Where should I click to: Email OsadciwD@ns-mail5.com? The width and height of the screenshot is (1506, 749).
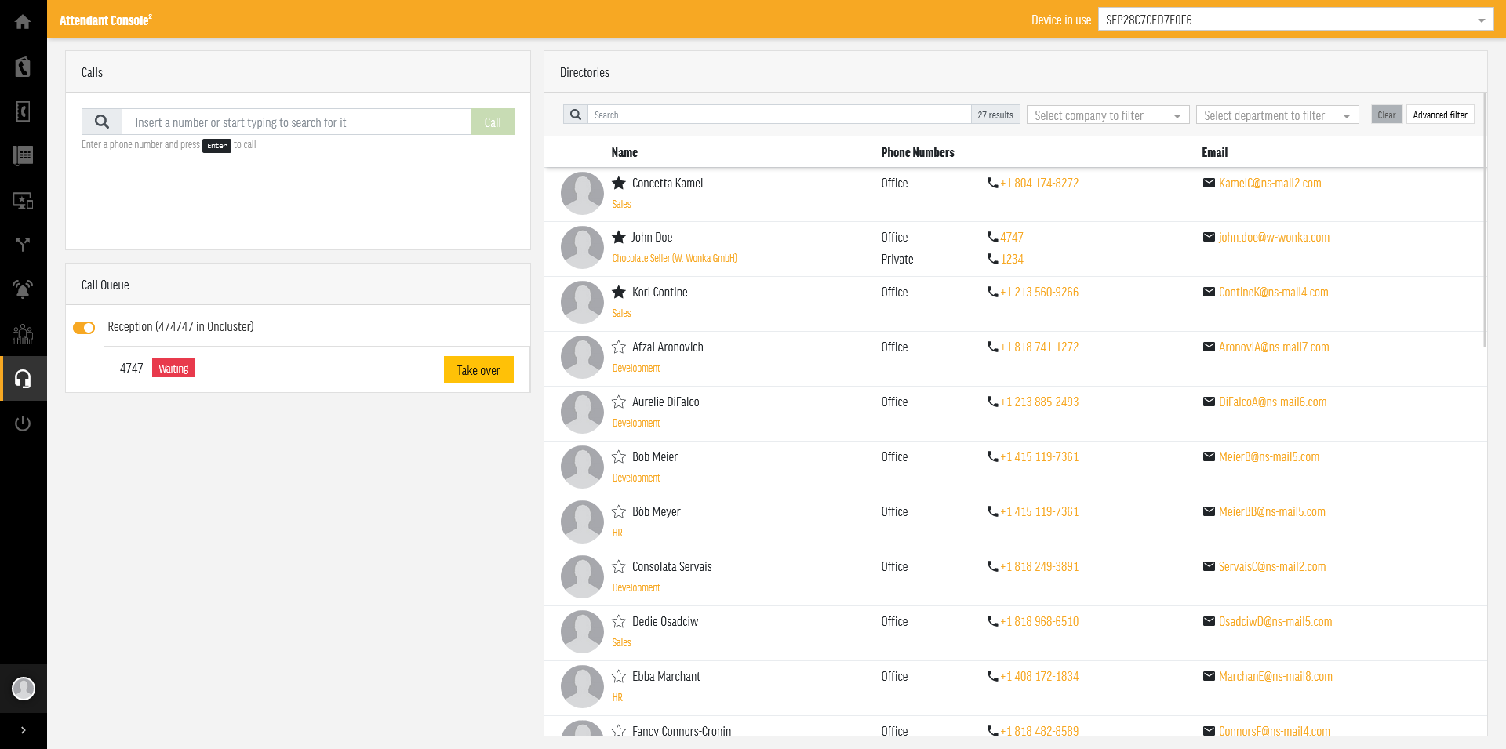1275,621
